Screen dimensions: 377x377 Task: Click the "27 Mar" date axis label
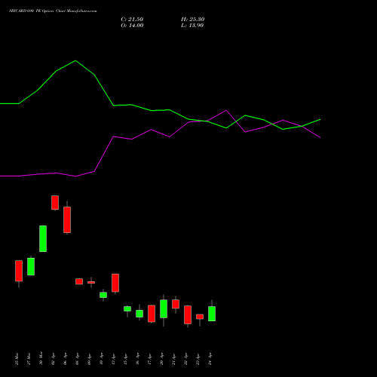tap(29, 359)
